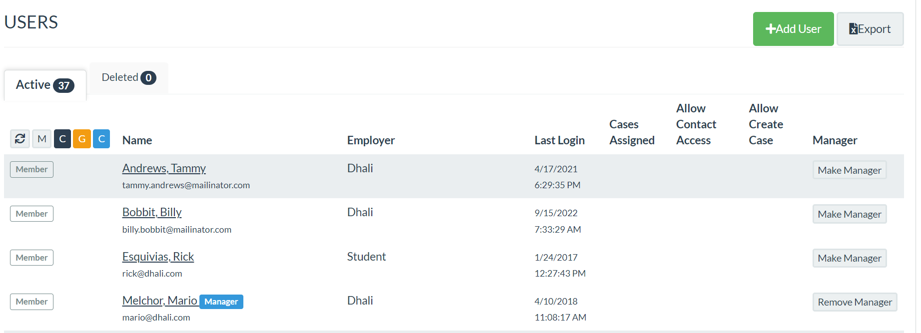Click the Member badge for Mario Melchor
921x333 pixels.
31,302
